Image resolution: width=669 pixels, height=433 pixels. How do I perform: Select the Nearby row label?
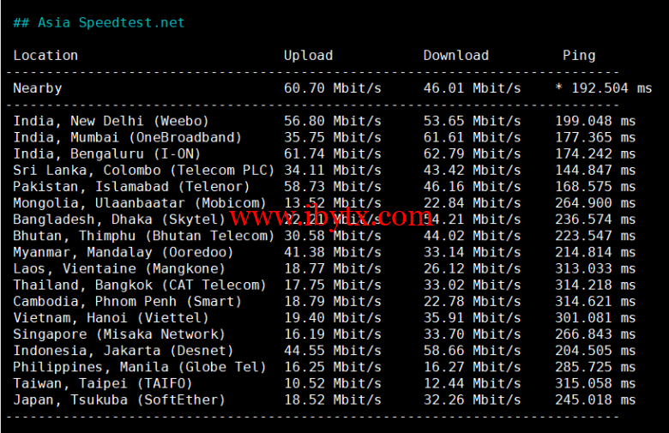38,88
